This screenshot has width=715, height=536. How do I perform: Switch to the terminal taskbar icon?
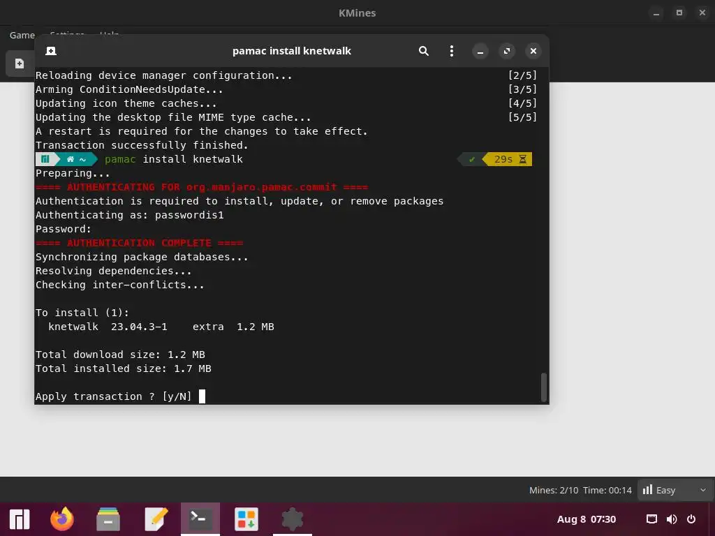coord(200,519)
